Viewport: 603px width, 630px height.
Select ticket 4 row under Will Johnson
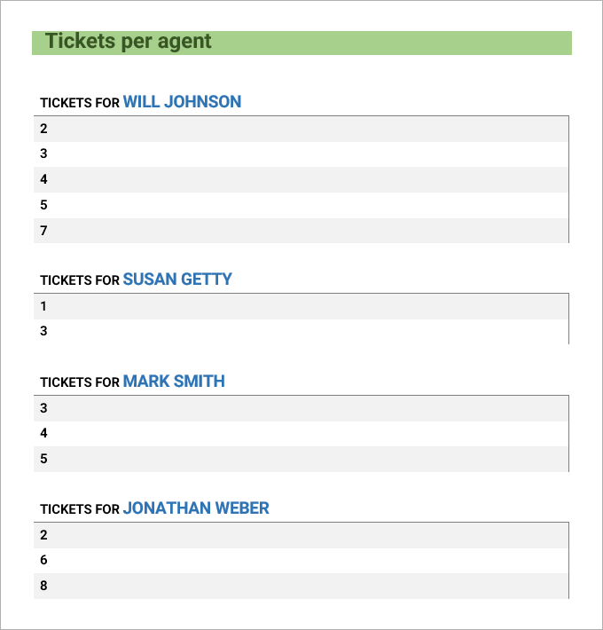[x=301, y=179]
